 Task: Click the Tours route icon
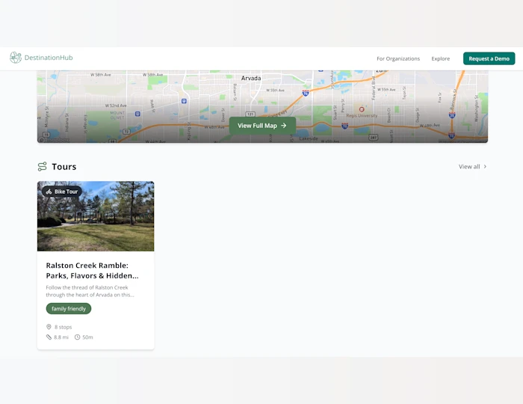[x=42, y=167]
